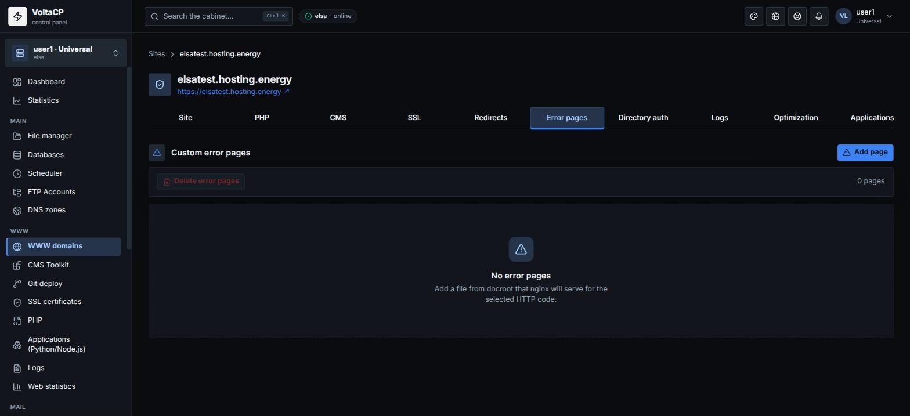Screen dimensions: 910x416
Task: Open the https://elsatest.hosting.energy link
Action: click(233, 92)
